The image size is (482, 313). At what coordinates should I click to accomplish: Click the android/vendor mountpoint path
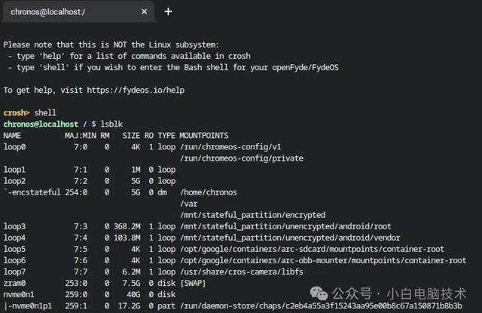tap(290, 238)
